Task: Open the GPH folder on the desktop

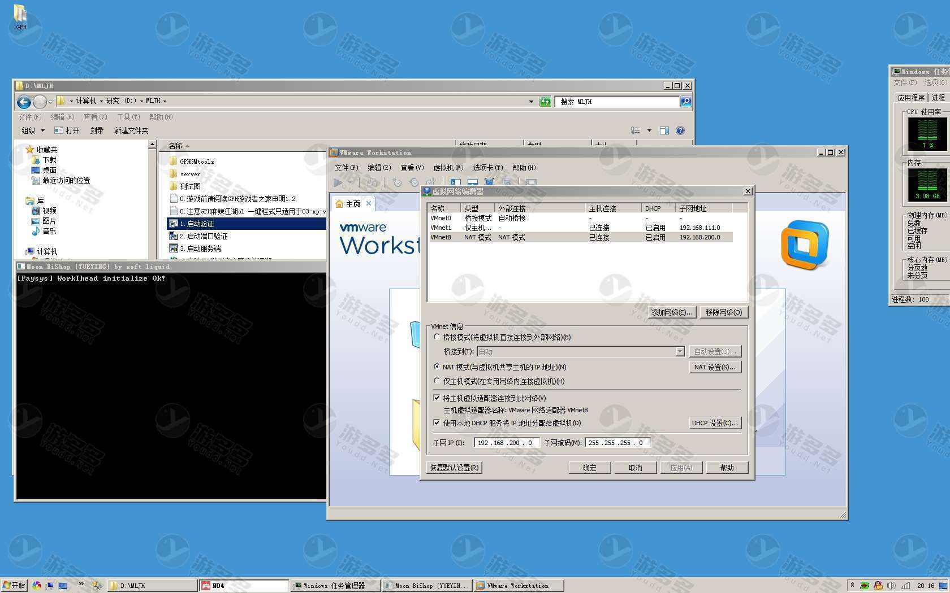Action: tap(20, 16)
